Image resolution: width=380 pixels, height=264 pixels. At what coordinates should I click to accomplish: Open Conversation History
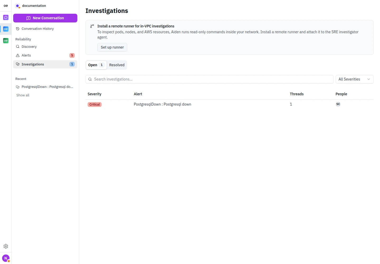pos(45,29)
